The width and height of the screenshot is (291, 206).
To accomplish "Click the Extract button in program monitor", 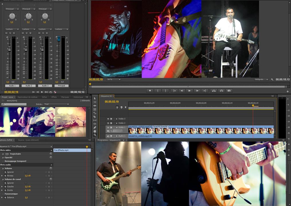I will point(221,91).
